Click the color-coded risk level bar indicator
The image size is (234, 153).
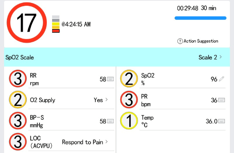tap(56, 24)
